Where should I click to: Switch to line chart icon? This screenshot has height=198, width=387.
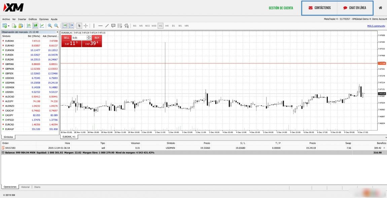point(42,26)
